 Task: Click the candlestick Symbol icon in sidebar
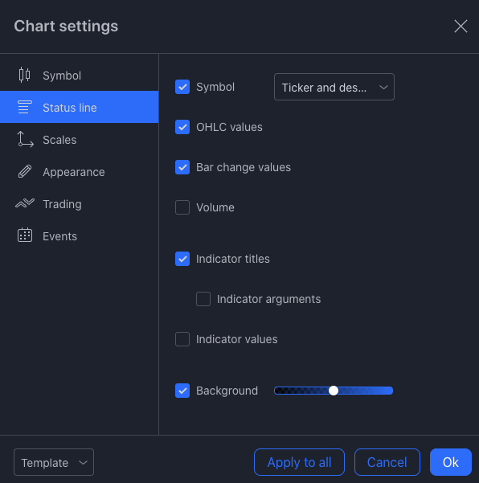point(24,75)
